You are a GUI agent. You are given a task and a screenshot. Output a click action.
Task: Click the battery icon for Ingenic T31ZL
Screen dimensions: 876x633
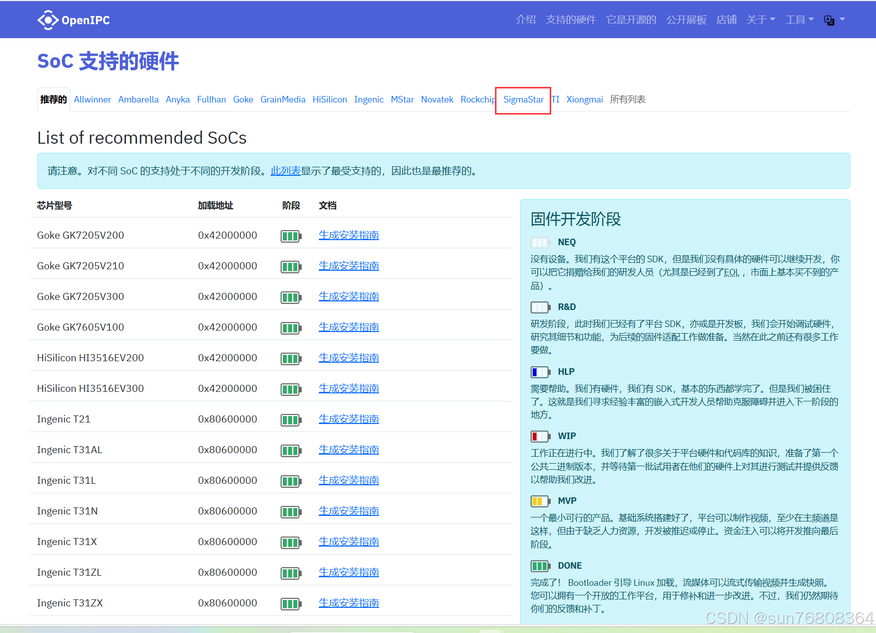(x=291, y=573)
